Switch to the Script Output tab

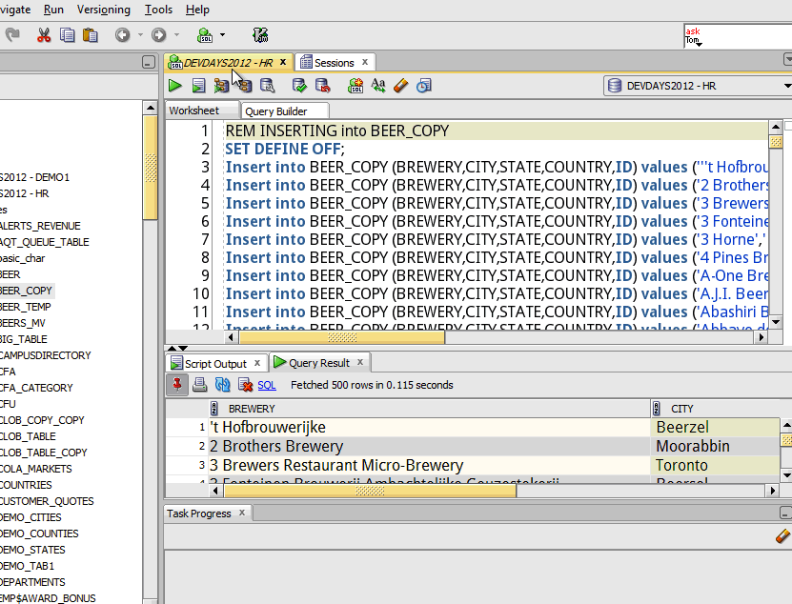click(x=215, y=364)
